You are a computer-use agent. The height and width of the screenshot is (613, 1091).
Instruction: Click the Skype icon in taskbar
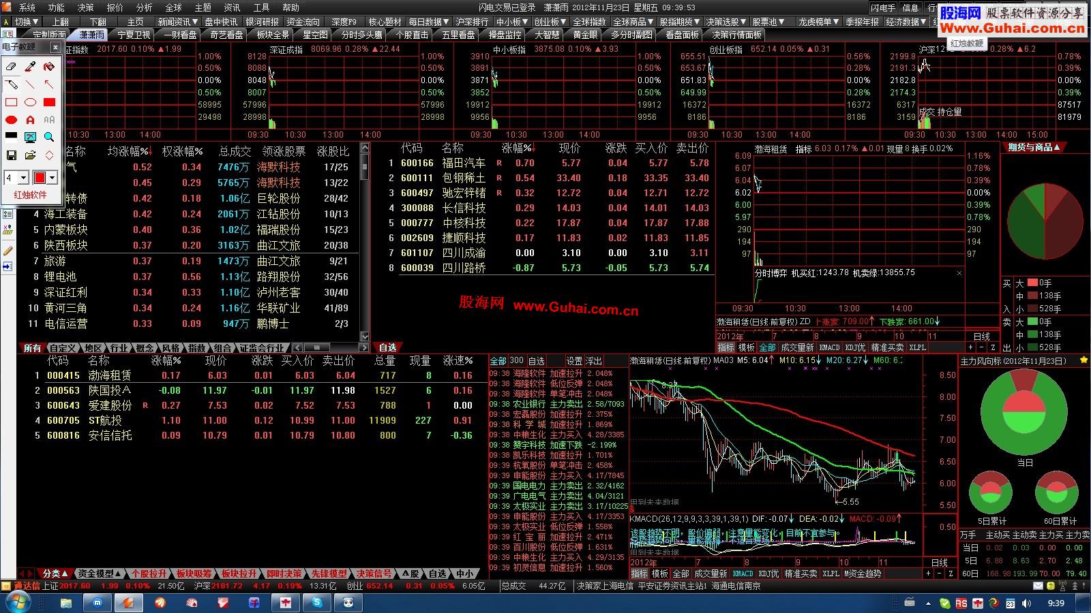(317, 603)
